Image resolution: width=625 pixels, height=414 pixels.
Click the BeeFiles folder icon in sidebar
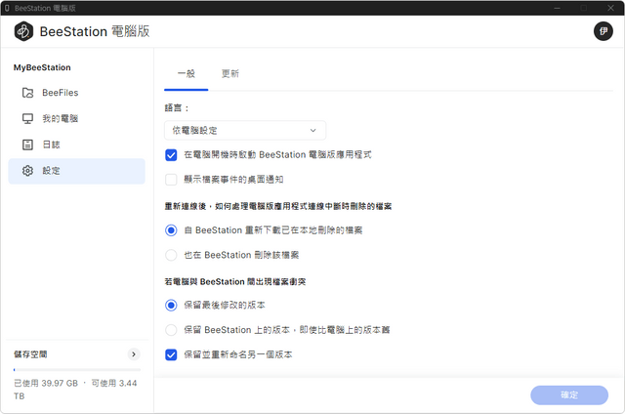point(27,93)
